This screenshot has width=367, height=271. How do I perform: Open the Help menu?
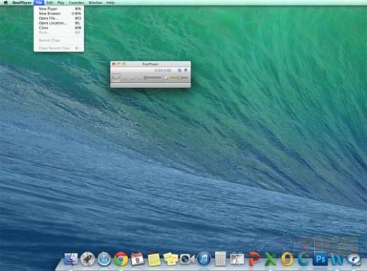coord(111,3)
